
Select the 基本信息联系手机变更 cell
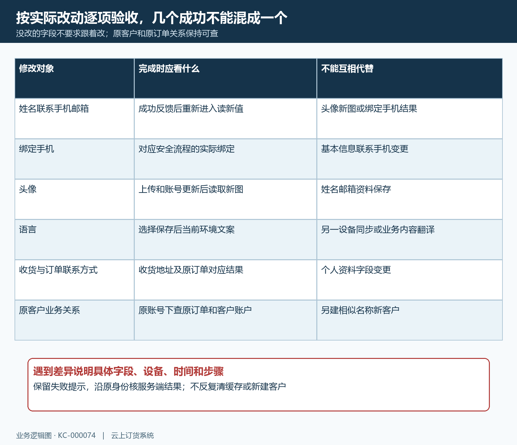(409, 159)
